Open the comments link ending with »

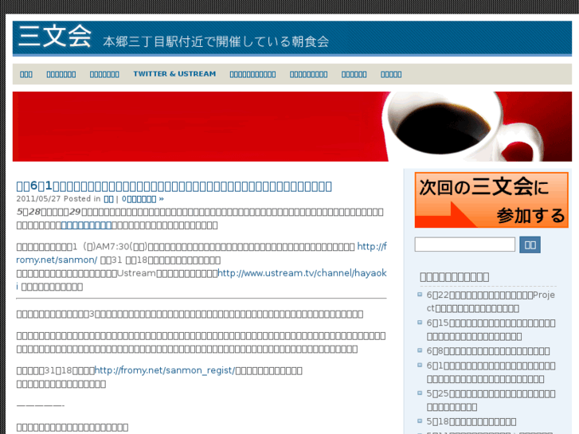pos(143,199)
